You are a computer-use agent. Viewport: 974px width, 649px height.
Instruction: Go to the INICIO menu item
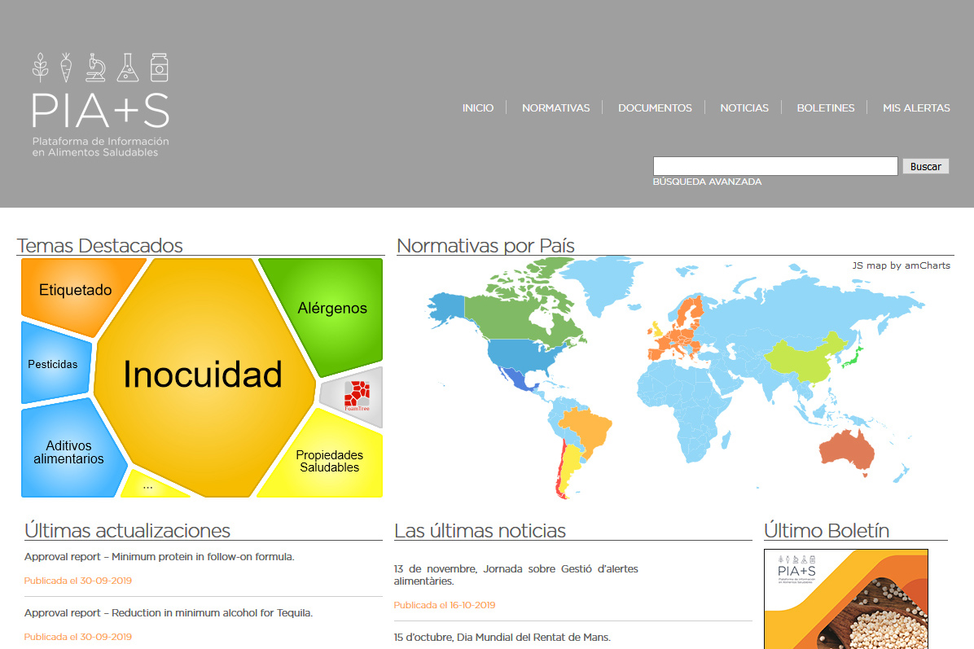(x=478, y=107)
